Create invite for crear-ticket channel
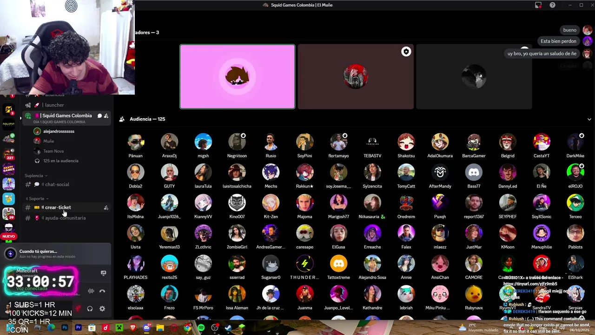Viewport: 595px width, 335px height. (106, 208)
